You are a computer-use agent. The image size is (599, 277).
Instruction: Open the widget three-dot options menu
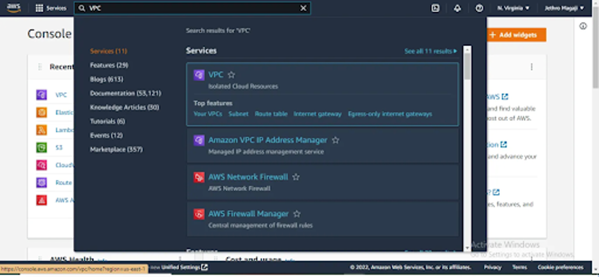(x=532, y=67)
